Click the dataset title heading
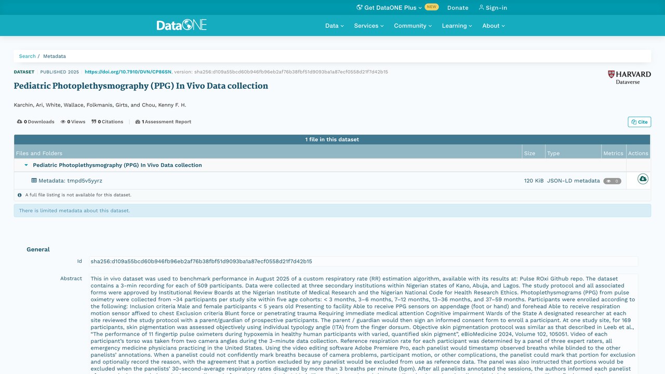This screenshot has height=374, width=665. tap(141, 86)
